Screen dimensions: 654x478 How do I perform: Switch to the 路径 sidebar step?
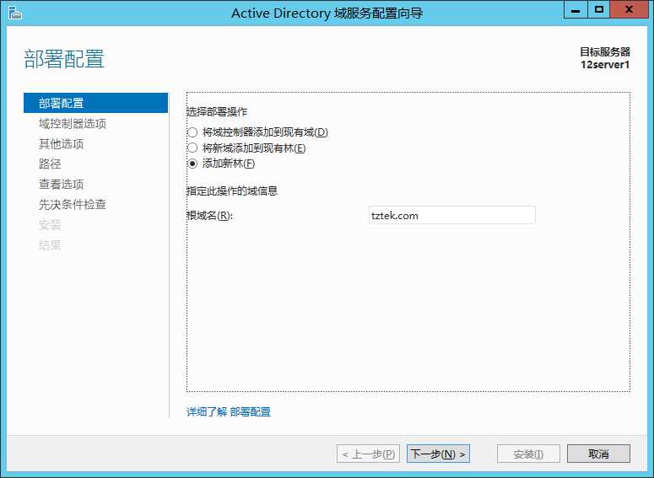point(50,164)
